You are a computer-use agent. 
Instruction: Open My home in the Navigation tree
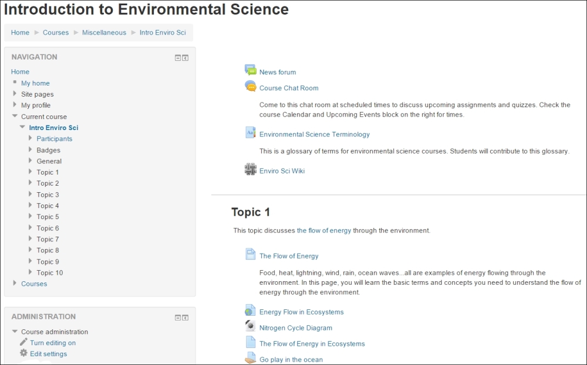(35, 83)
